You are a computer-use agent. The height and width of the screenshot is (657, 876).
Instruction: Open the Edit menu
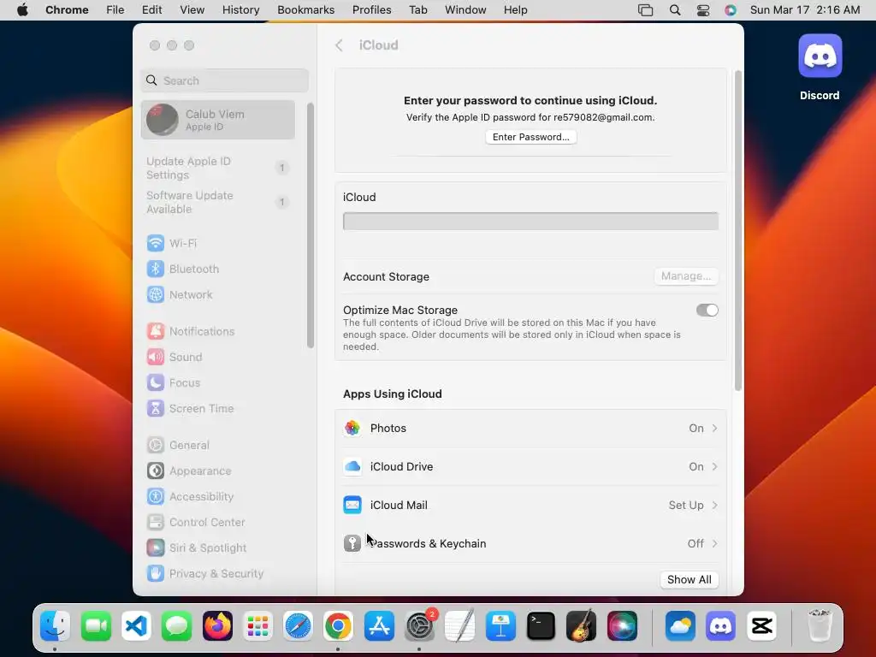pos(151,10)
